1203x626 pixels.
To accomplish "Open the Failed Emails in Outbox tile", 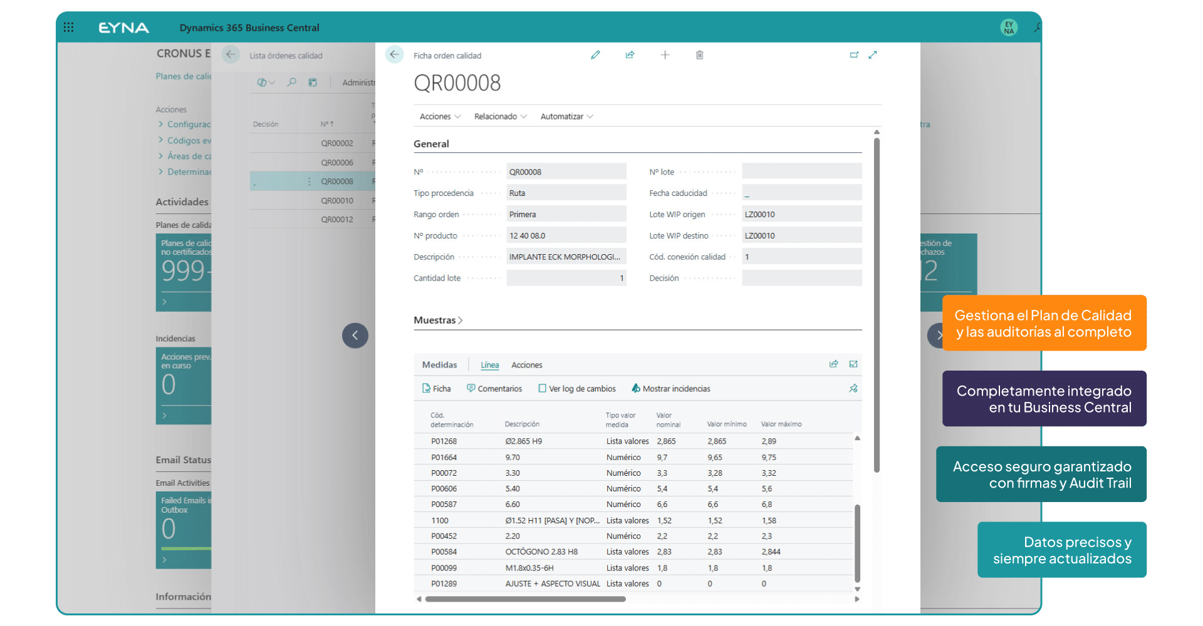I will pyautogui.click(x=184, y=530).
